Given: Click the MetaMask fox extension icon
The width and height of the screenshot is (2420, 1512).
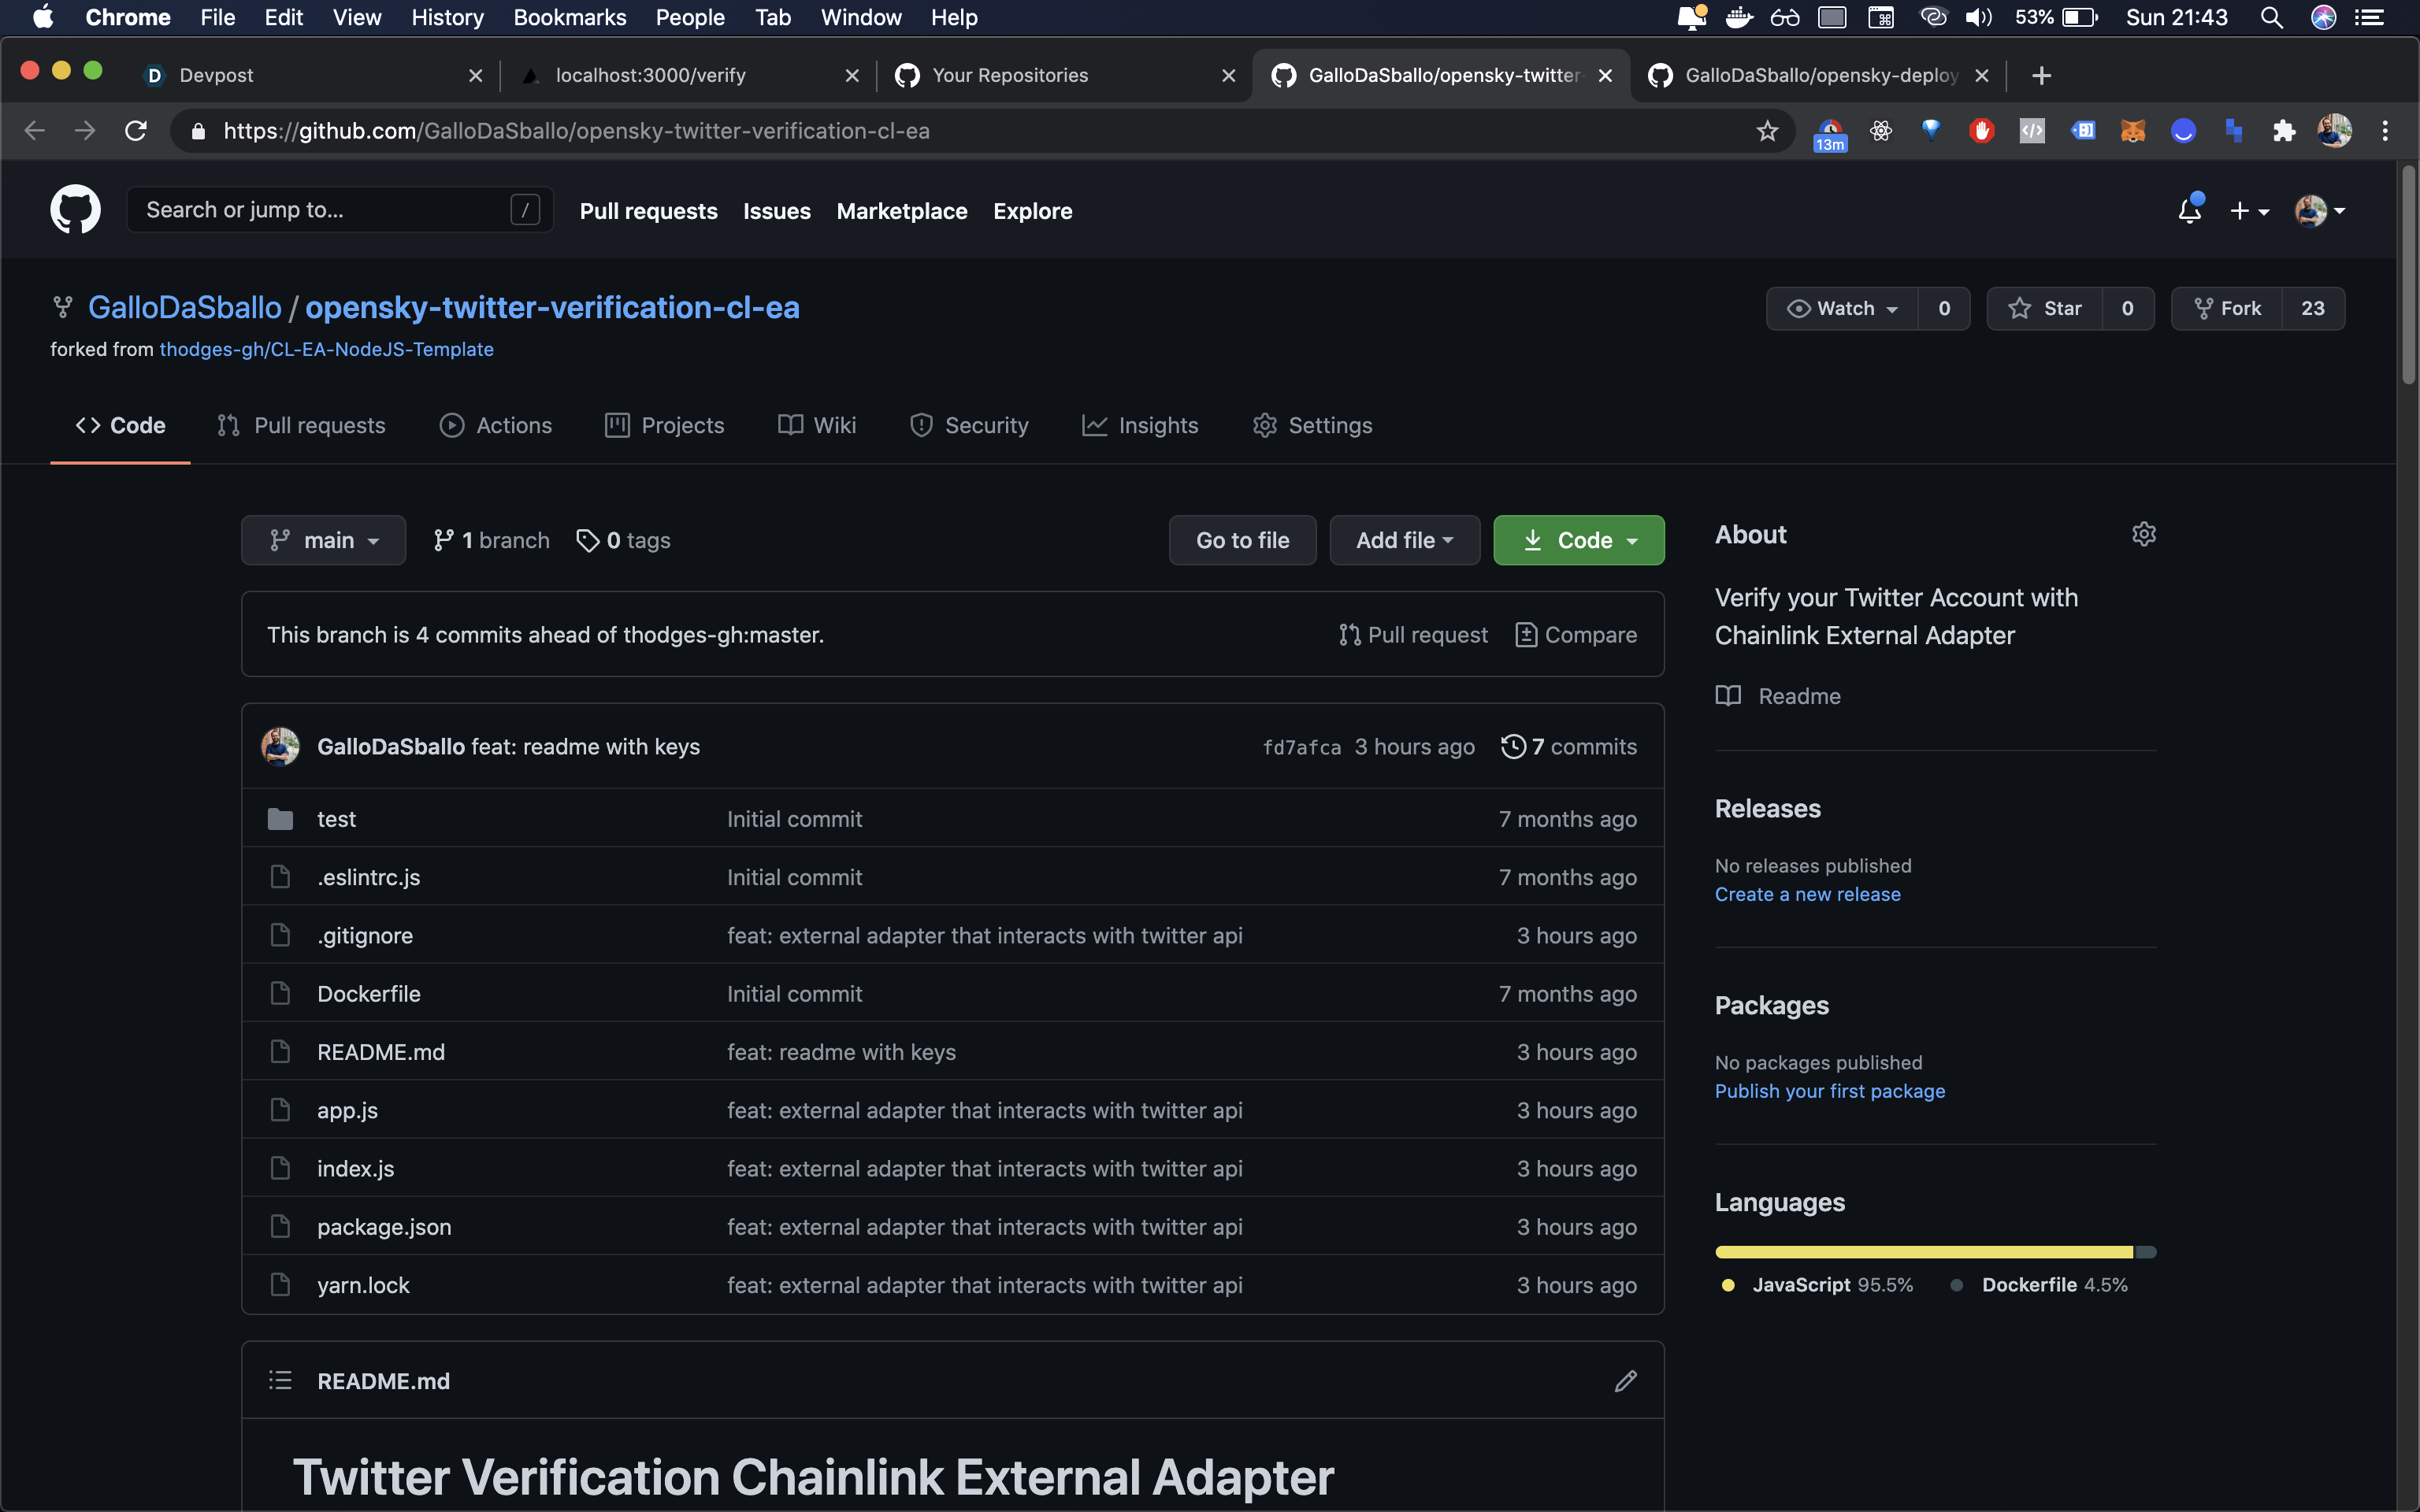Looking at the screenshot, I should (x=2132, y=131).
